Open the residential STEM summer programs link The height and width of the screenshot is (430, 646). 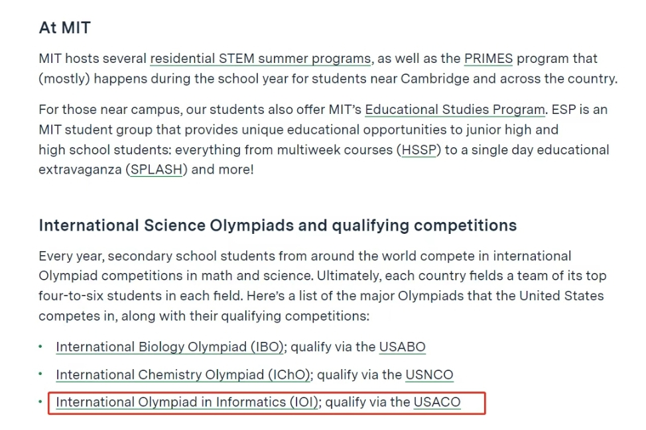(x=261, y=58)
